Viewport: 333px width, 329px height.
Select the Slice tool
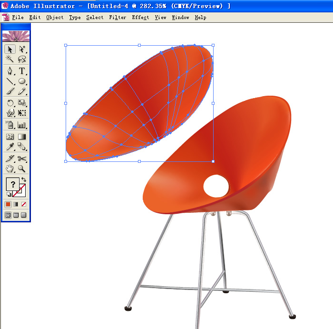[10, 159]
